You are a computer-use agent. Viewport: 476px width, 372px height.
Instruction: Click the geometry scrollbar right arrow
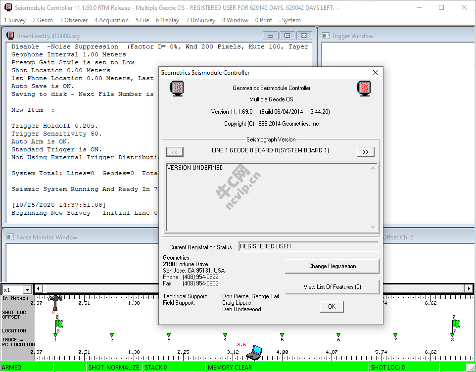[x=469, y=288]
